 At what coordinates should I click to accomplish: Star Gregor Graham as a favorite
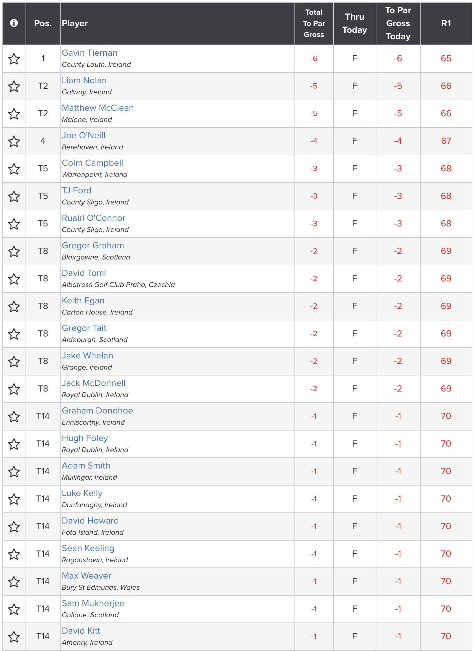[14, 252]
